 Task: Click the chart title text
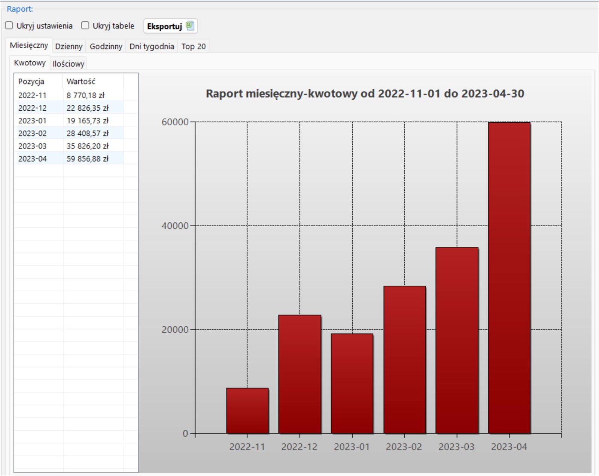(x=365, y=93)
